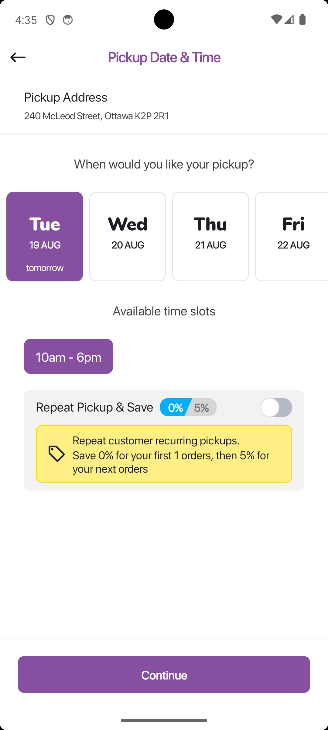The height and width of the screenshot is (730, 328).
Task: Tap the Pickup Date & Time title
Action: (x=164, y=57)
